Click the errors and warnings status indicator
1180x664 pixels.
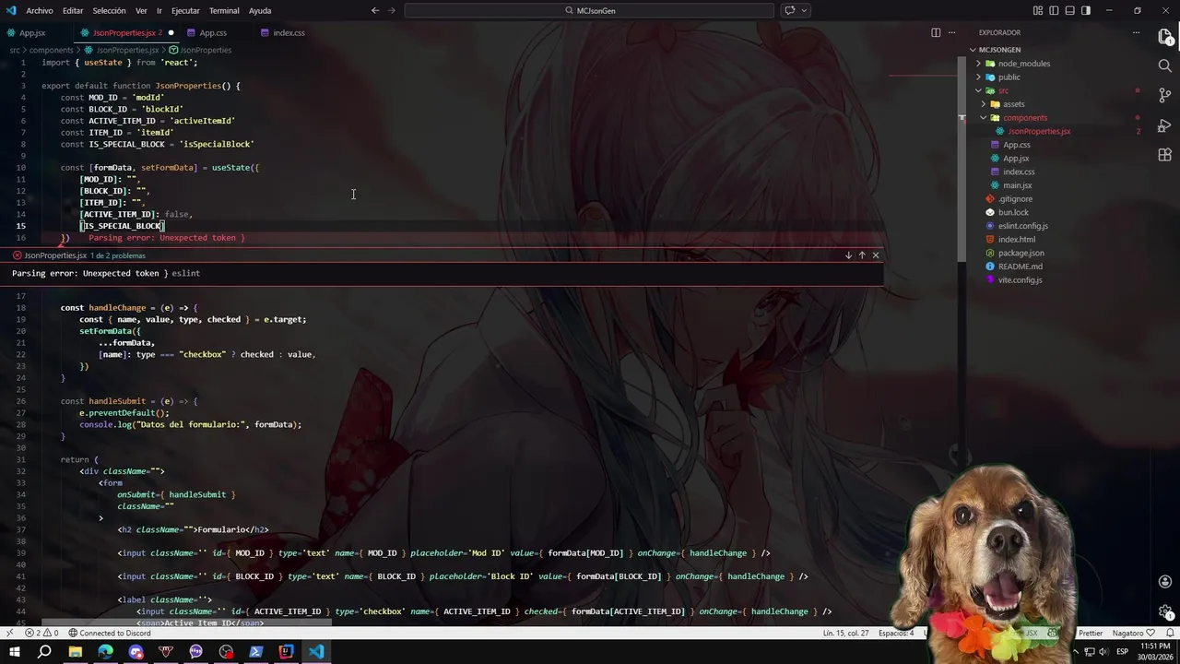[41, 634]
